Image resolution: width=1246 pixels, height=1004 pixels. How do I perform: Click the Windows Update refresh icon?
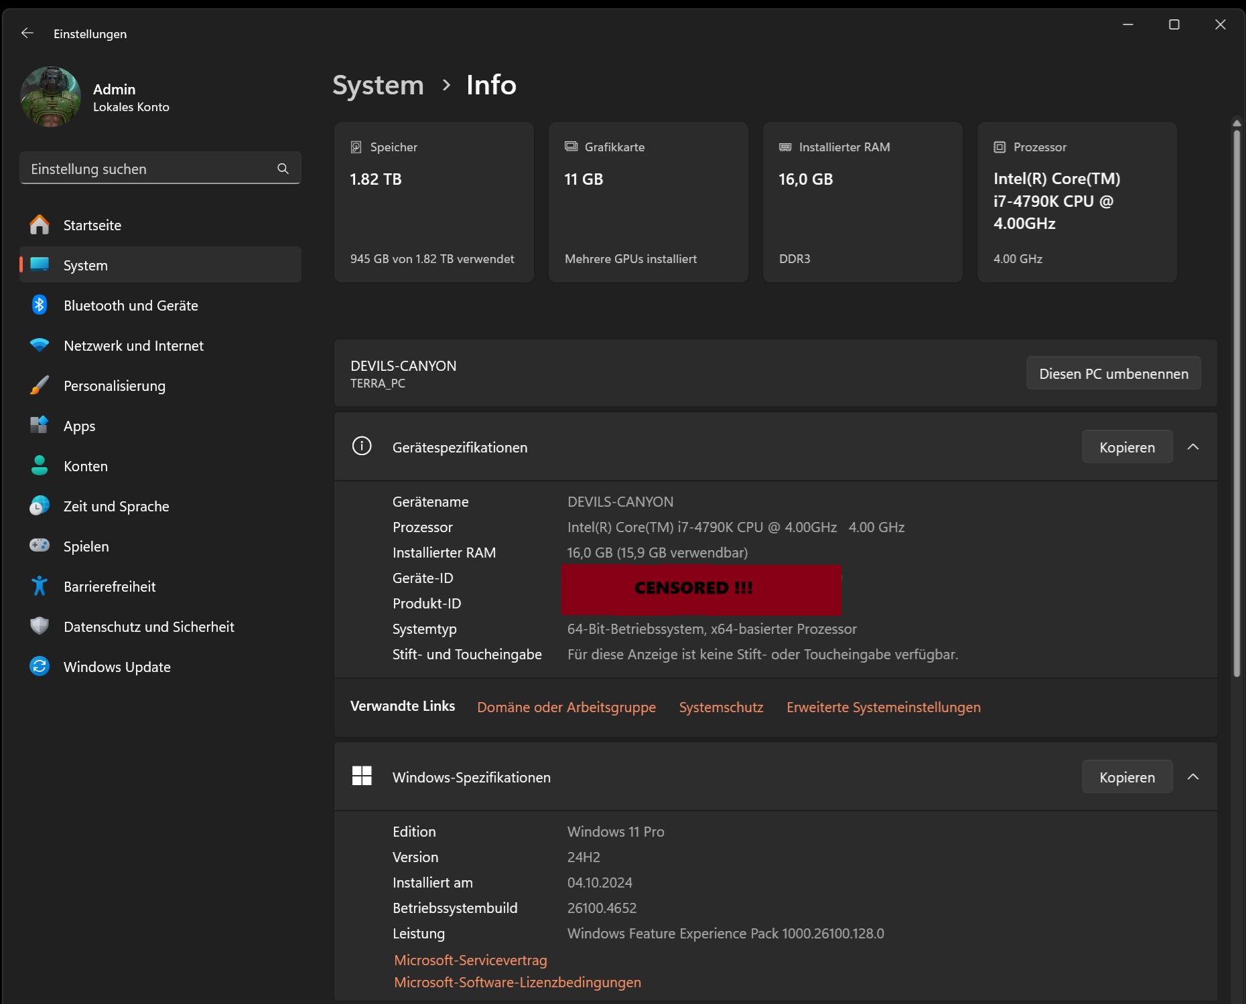pos(40,666)
